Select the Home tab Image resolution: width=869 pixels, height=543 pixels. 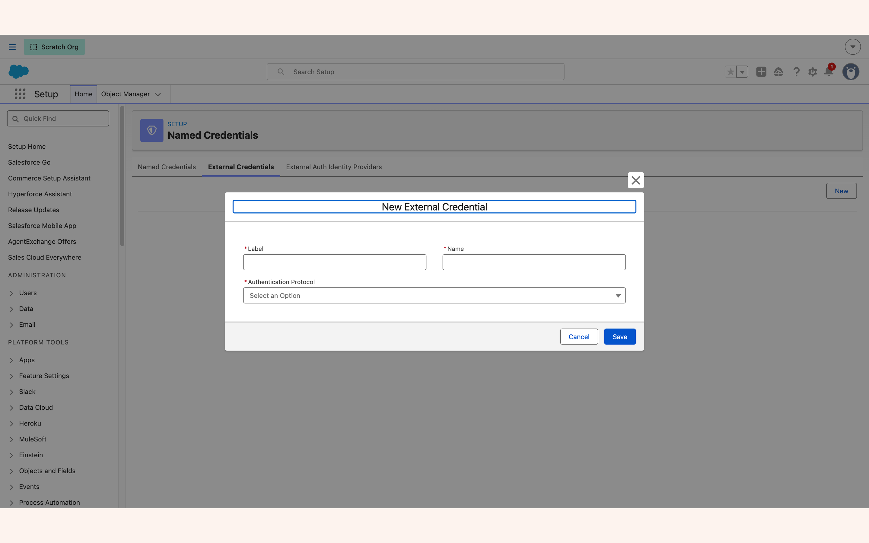tap(83, 94)
